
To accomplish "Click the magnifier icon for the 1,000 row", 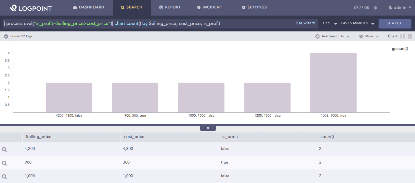I will click(5, 177).
